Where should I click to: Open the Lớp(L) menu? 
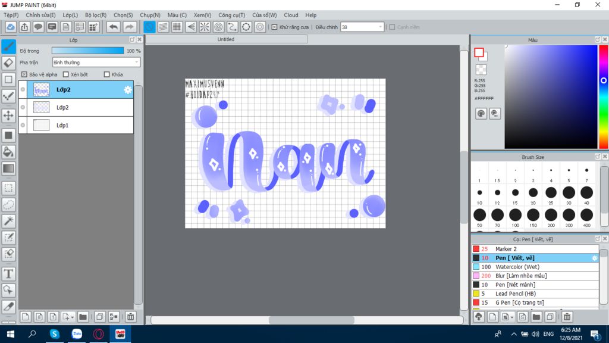pyautogui.click(x=70, y=15)
